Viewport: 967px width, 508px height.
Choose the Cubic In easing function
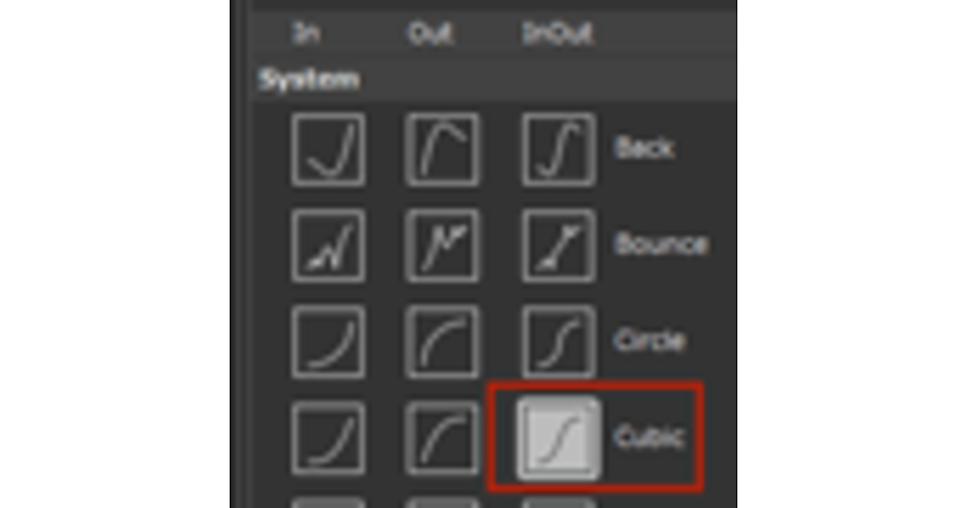coord(328,438)
